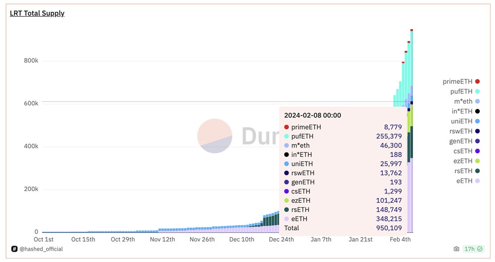Click the genETH legend color dot
The height and width of the screenshot is (262, 495).
point(477,141)
